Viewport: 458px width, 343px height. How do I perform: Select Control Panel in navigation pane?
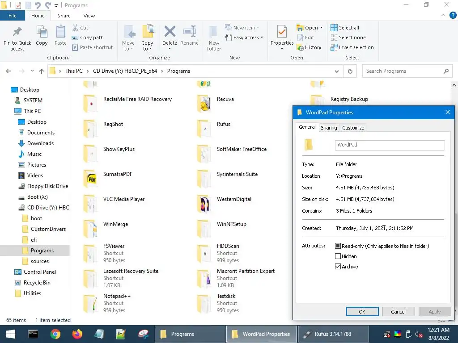pyautogui.click(x=40, y=272)
